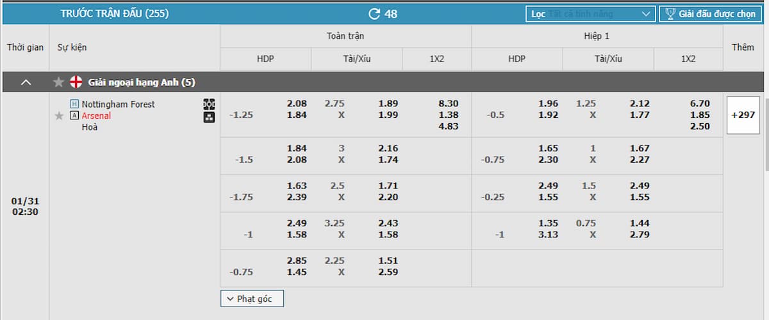Click the refresh countdown icon
This screenshot has width=769, height=320.
(x=374, y=13)
